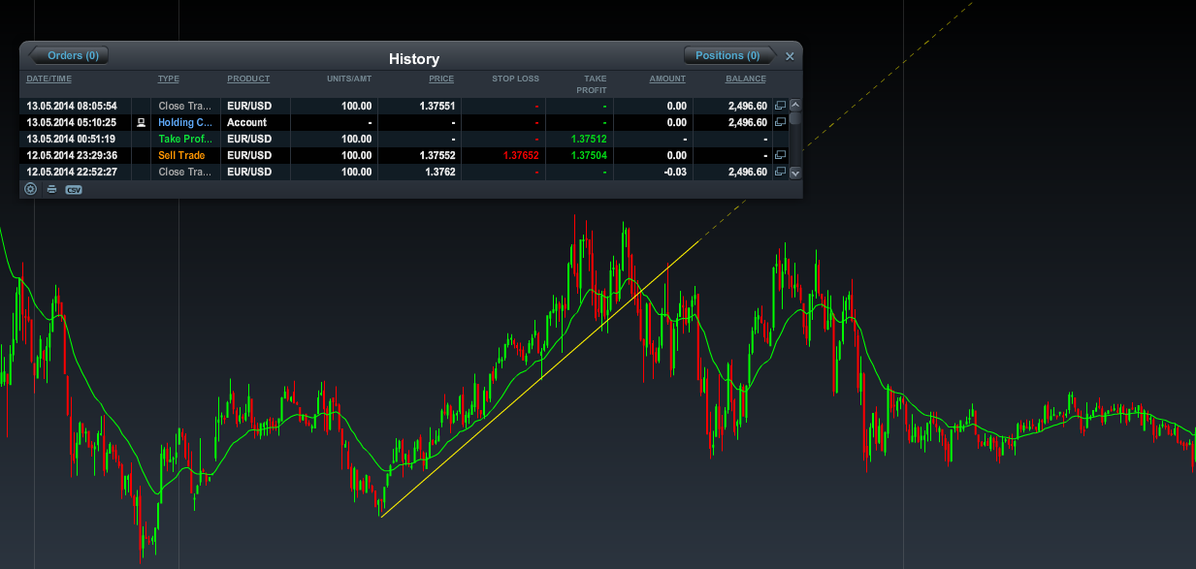
Task: Open details icon for 23:29:36 Sell Trade row
Action: click(780, 155)
